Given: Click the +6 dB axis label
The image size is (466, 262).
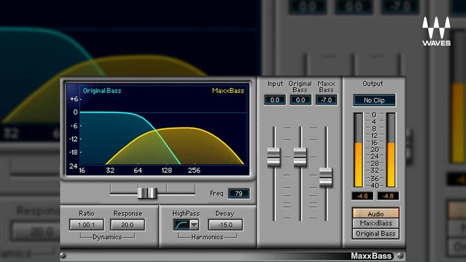Looking at the screenshot, I should click(x=74, y=99).
